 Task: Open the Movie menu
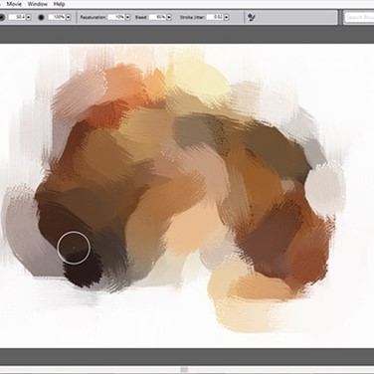point(14,4)
